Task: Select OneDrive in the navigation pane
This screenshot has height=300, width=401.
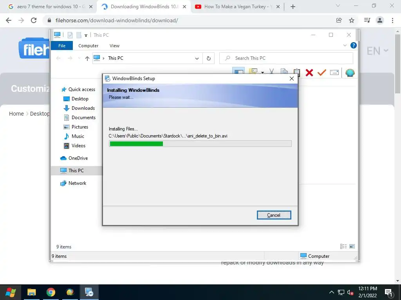Action: [74, 158]
